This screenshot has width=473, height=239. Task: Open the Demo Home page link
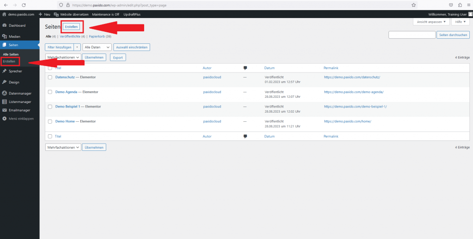click(x=67, y=121)
